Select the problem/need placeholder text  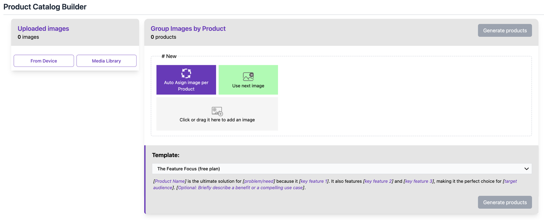tap(259, 181)
